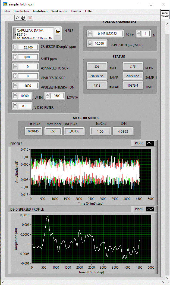Click stepper of #PULSES TO SKIP
Image resolution: width=170 pixels, height=285 pixels.
pos(15,76)
